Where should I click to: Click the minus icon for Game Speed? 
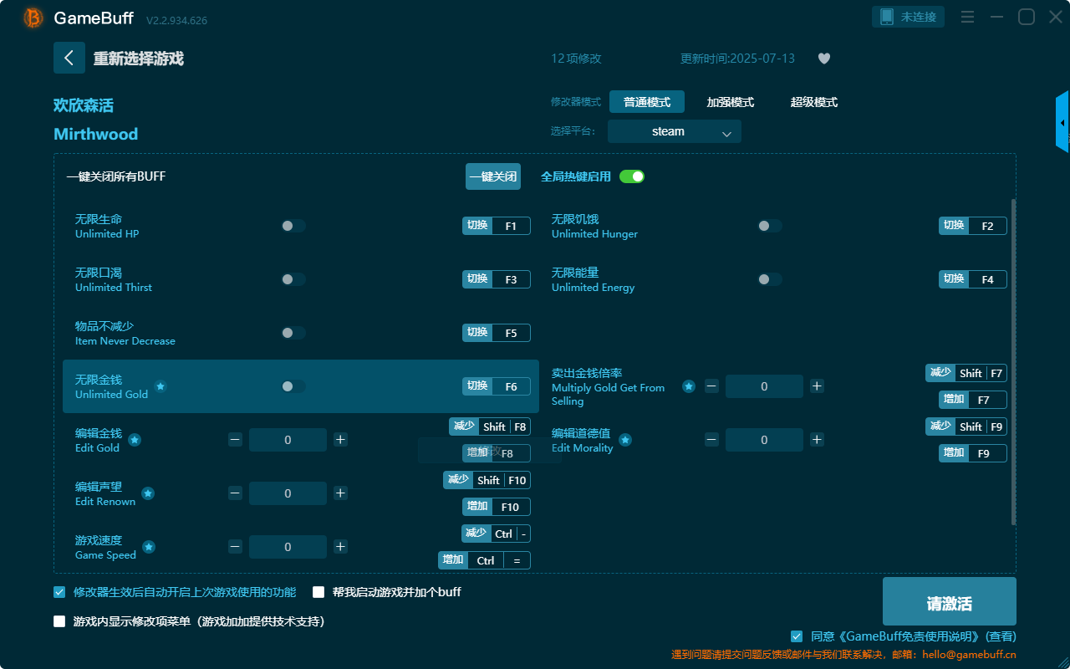[235, 547]
